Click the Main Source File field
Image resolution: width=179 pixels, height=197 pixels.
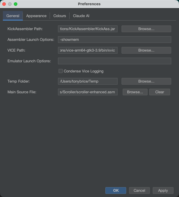pos(88,92)
